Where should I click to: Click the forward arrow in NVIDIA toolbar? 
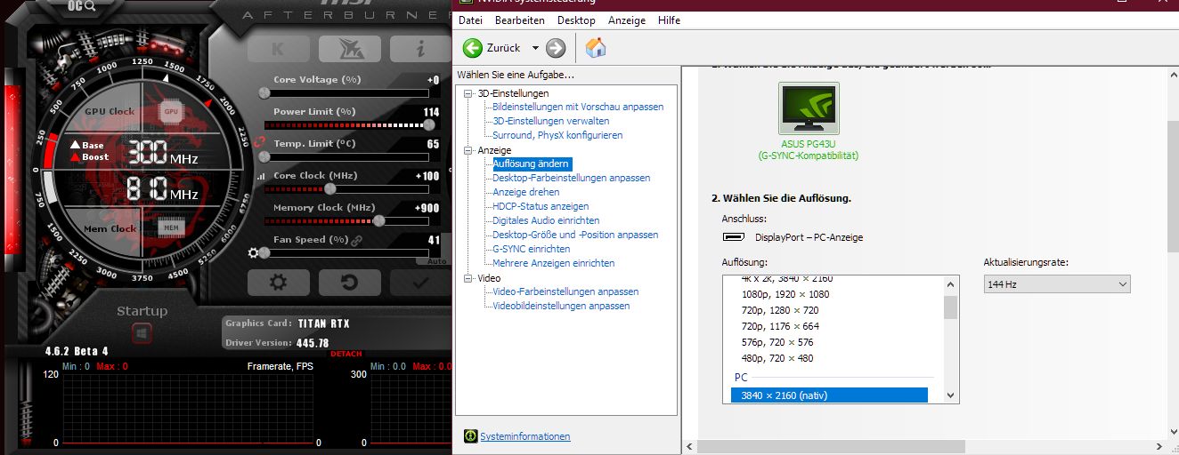556,48
